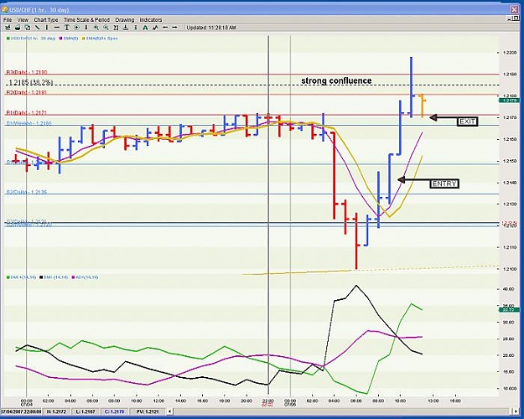Screen dimensions: 524x419
Task: Select the horizontal line drawing tool
Action: [x=56, y=28]
